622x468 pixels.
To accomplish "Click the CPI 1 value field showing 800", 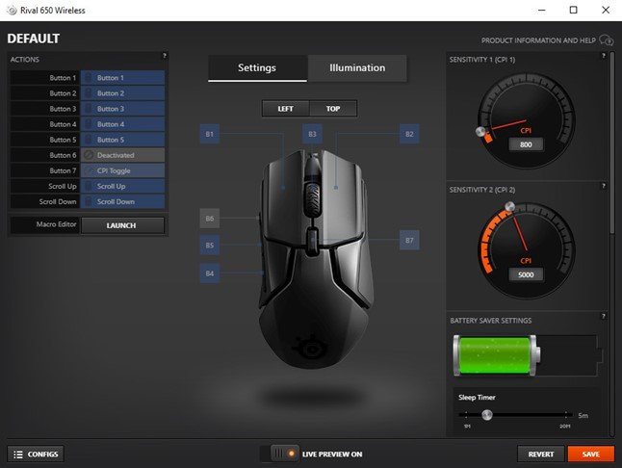I will (x=527, y=144).
